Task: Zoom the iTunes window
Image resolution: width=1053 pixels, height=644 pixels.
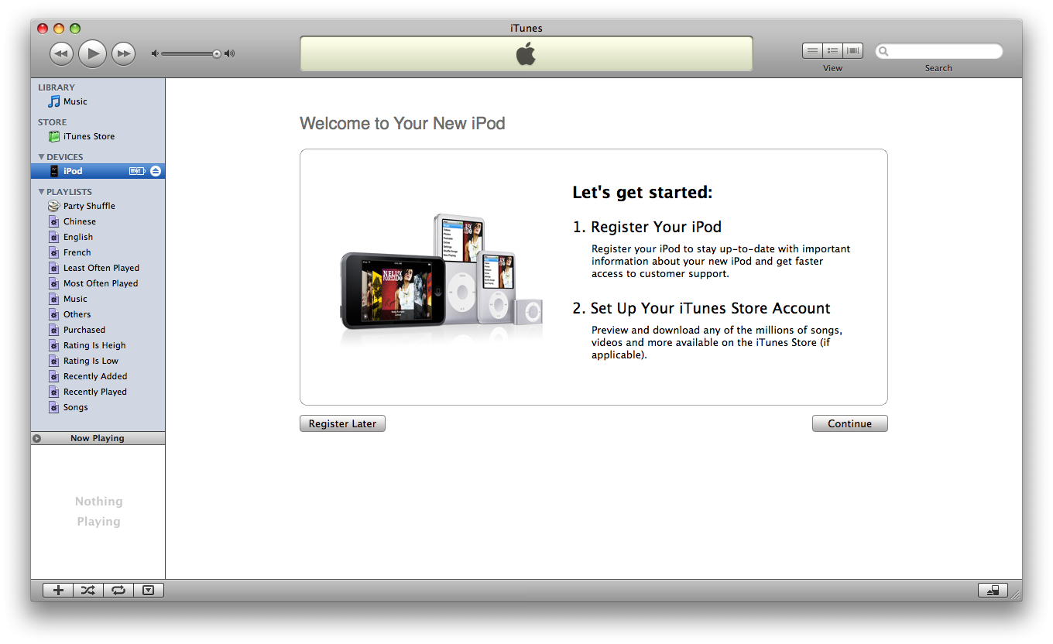Action: coord(75,29)
